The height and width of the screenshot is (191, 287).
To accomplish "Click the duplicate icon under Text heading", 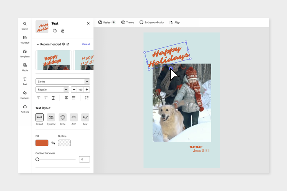I will (x=55, y=31).
